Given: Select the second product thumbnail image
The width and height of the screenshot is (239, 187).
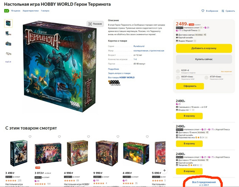Looking at the screenshot, I should coord(8,33).
